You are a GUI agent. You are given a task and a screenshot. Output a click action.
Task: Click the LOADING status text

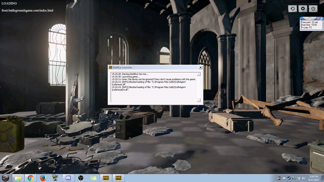[x=9, y=4]
